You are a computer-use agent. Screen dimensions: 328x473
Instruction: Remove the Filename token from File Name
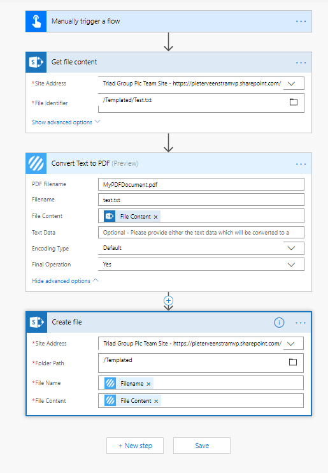148,384
